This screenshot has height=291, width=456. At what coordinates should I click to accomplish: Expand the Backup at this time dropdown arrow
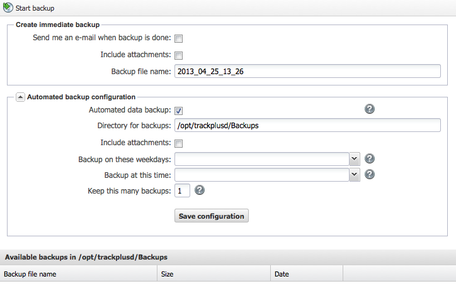(x=355, y=174)
